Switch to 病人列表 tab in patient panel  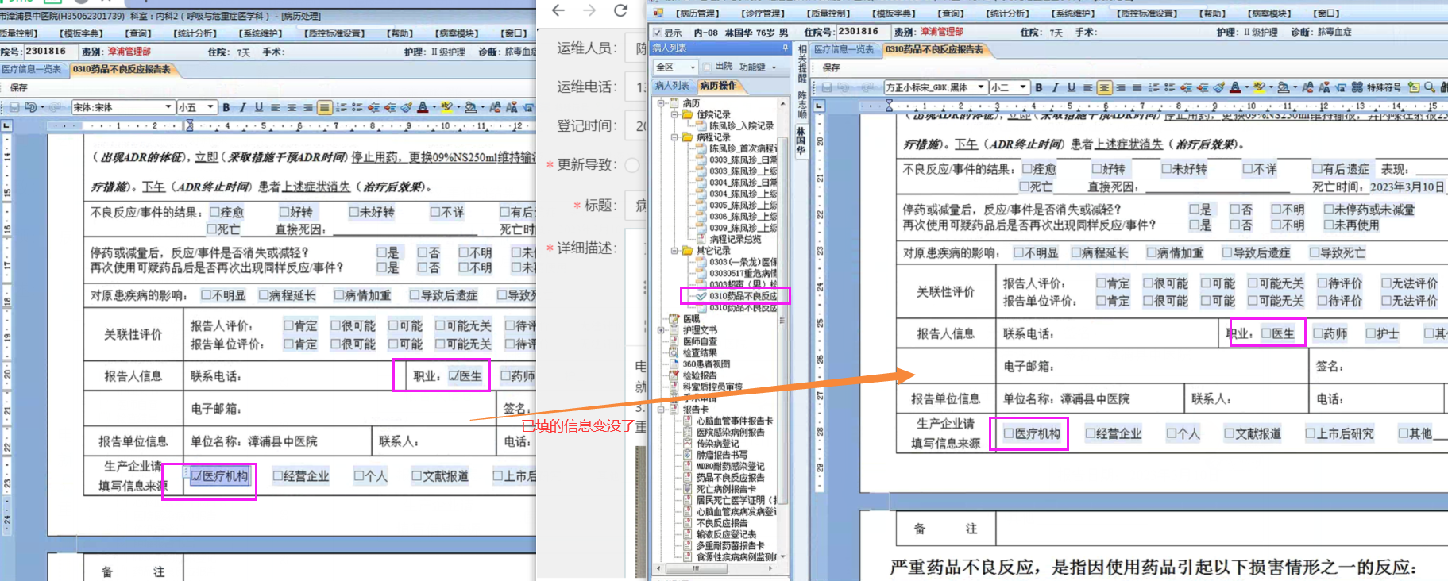[x=672, y=86]
